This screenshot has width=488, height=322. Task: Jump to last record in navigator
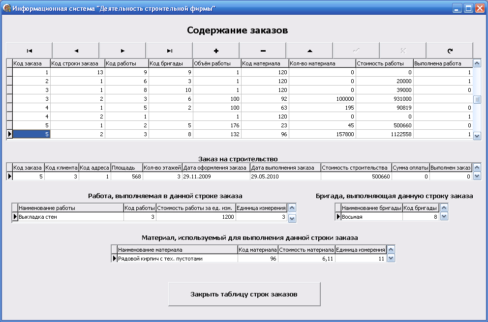point(169,51)
